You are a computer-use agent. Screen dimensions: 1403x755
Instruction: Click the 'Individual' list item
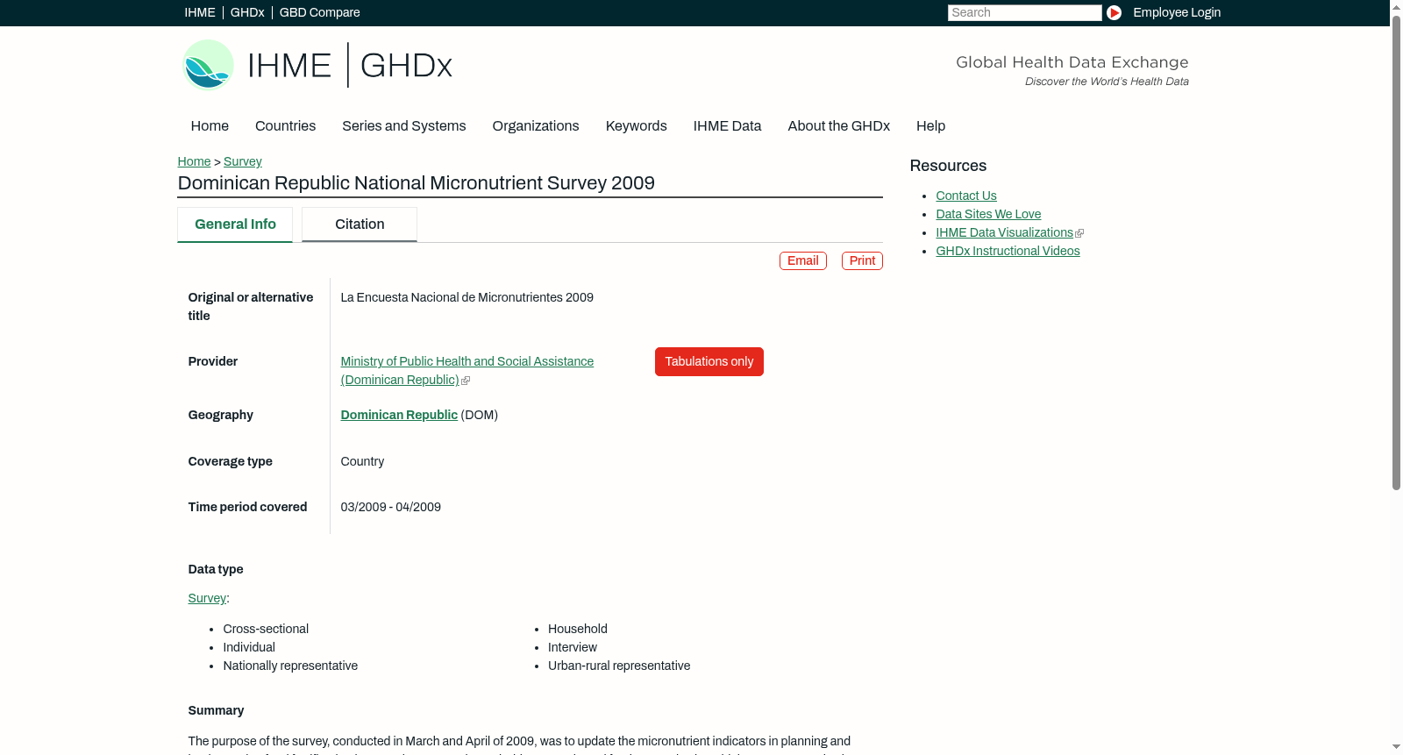pos(249,647)
